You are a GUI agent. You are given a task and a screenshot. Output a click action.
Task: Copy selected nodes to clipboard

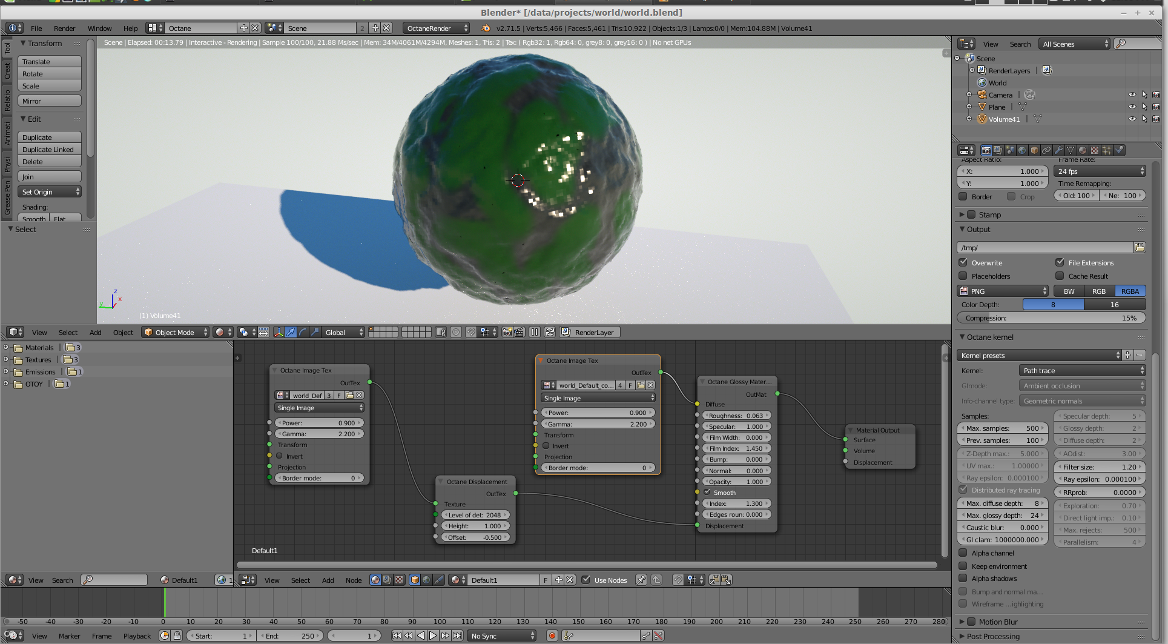[x=714, y=580]
